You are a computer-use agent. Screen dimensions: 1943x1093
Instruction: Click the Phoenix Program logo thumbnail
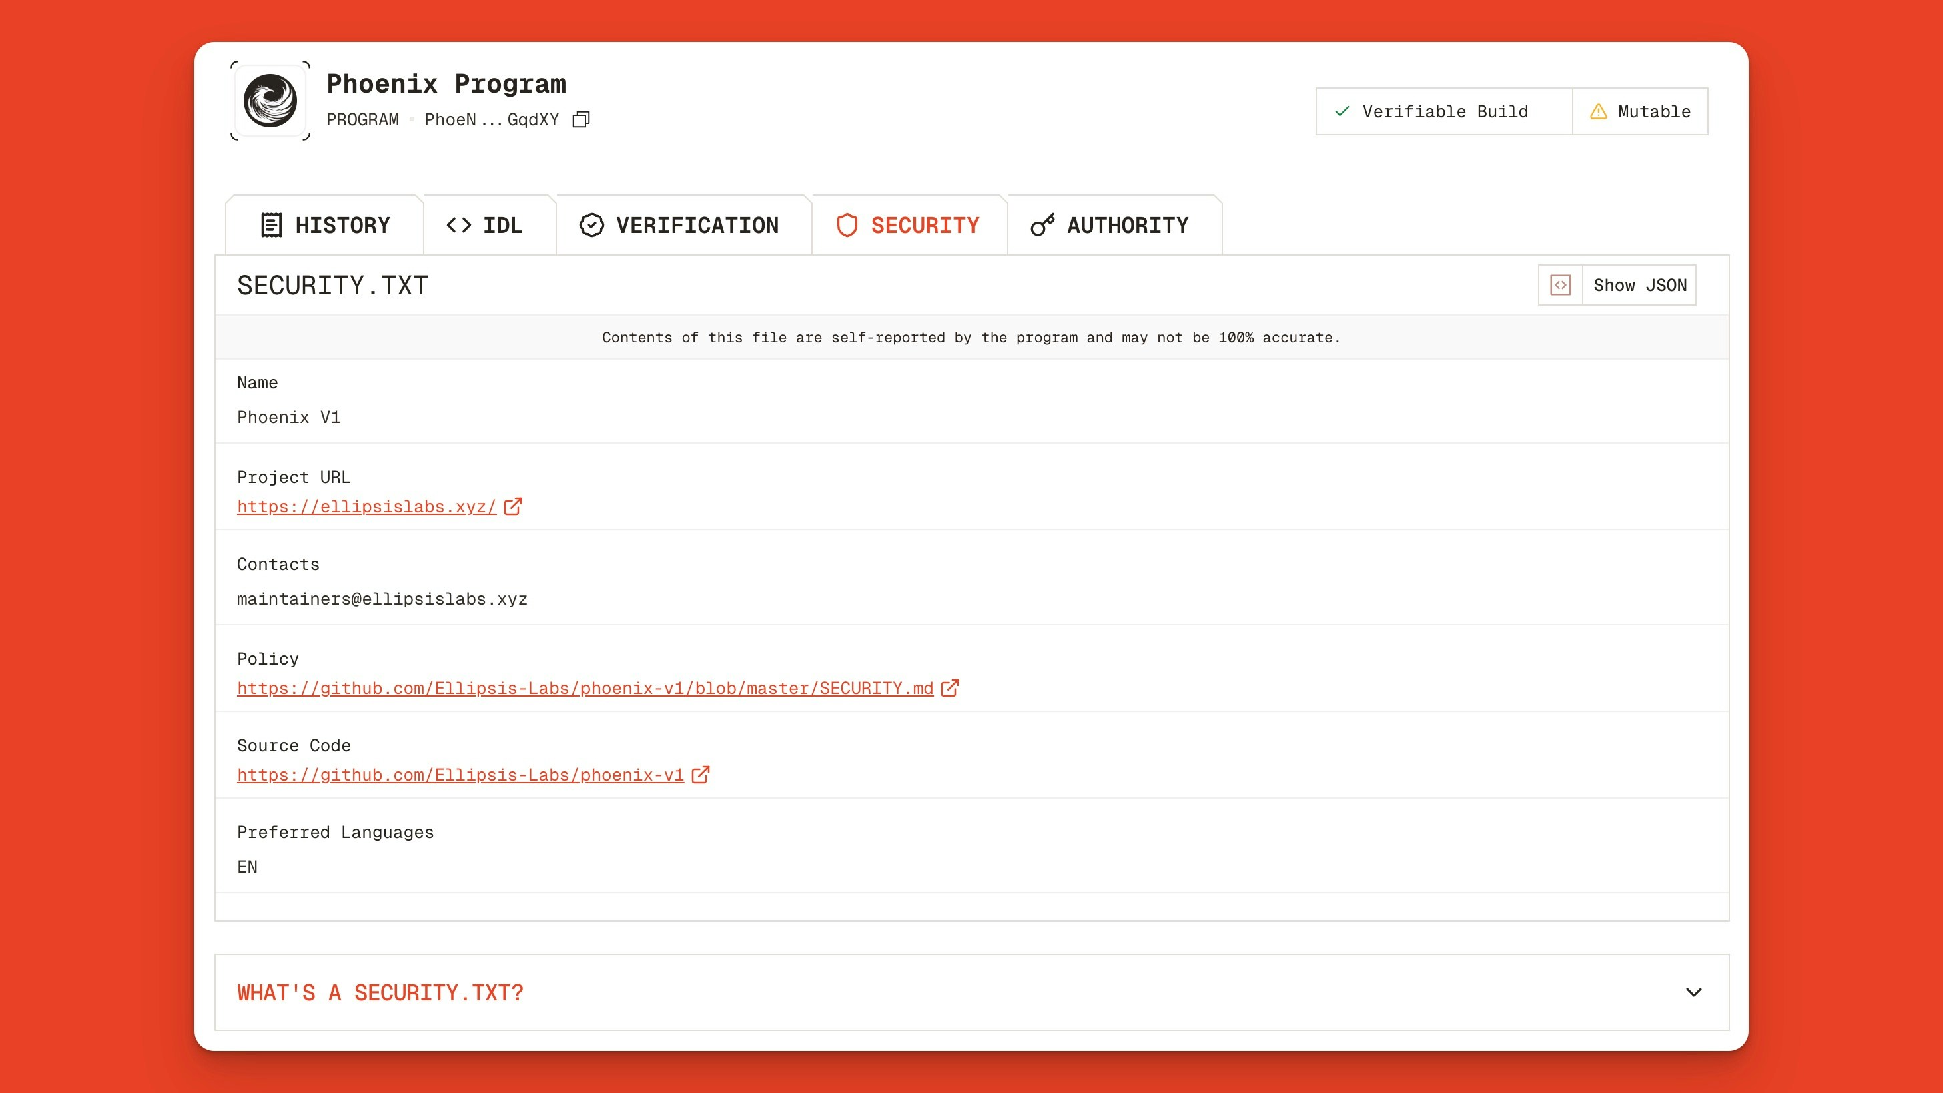(270, 100)
